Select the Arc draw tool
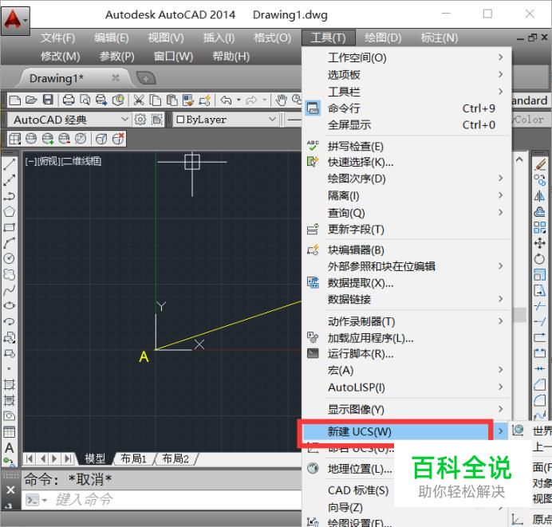Image resolution: width=552 pixels, height=527 pixels. pyautogui.click(x=9, y=243)
